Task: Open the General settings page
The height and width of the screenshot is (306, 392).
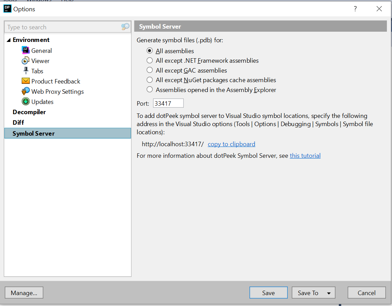Action: pos(42,51)
